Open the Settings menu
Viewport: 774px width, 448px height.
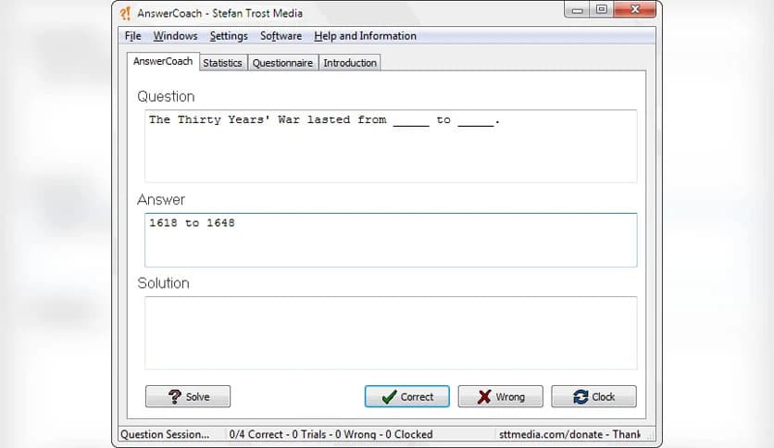pos(229,36)
